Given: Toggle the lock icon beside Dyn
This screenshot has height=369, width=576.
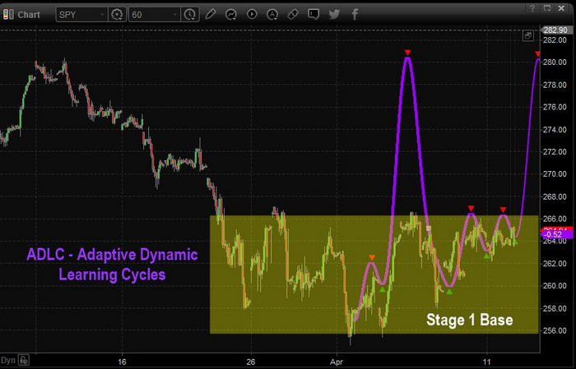Looking at the screenshot, I should point(24,360).
